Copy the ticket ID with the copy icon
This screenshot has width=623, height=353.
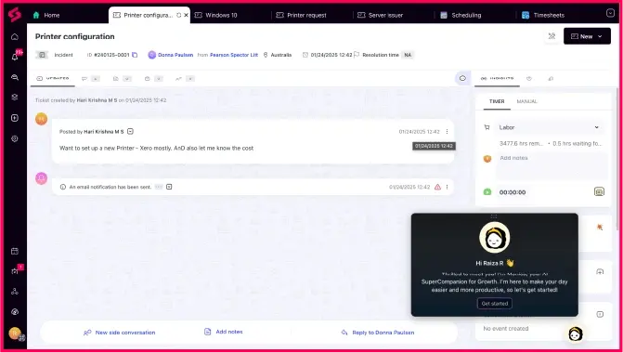click(x=135, y=55)
